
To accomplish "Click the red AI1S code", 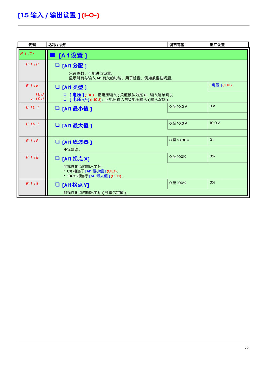I will click(32, 183).
